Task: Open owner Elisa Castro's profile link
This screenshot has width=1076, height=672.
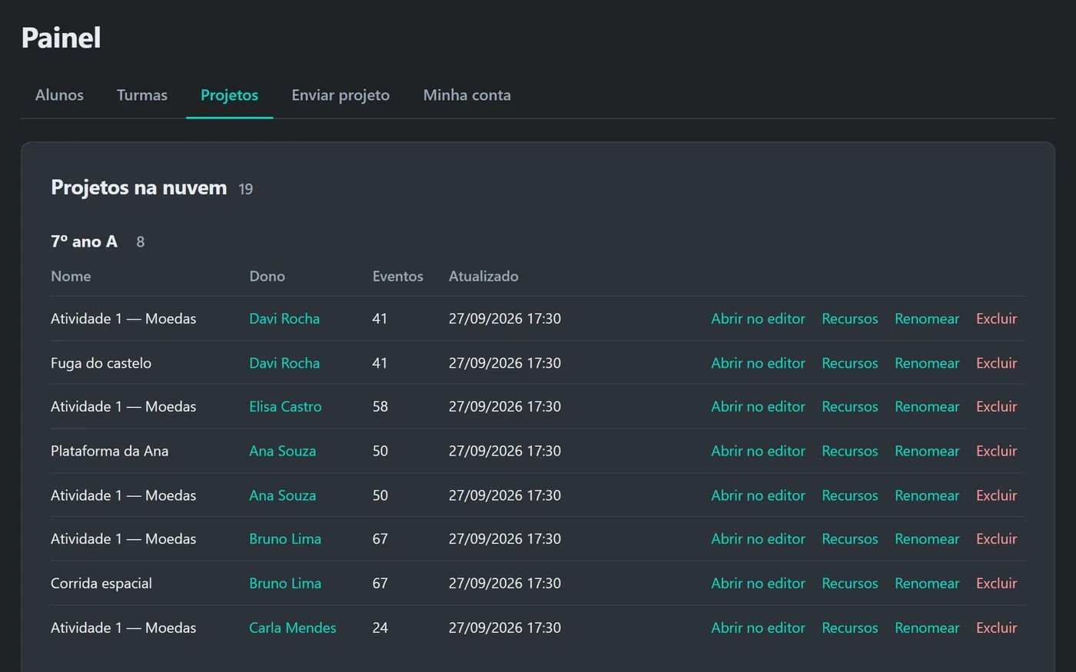Action: click(285, 407)
